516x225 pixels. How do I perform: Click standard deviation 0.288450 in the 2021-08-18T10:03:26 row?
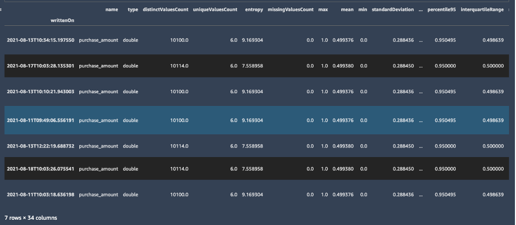coord(403,169)
